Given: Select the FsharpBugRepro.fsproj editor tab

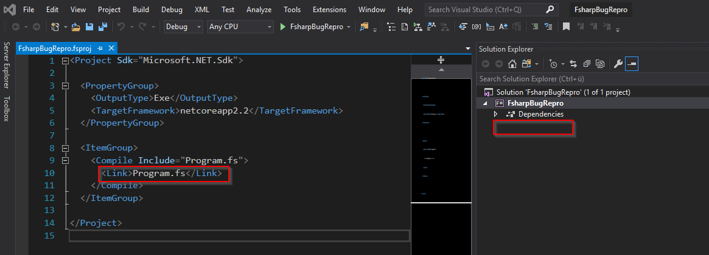Looking at the screenshot, I should click(55, 49).
